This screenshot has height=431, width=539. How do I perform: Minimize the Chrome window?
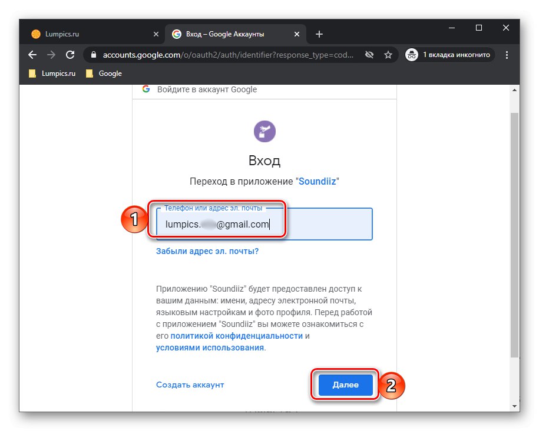[452, 28]
